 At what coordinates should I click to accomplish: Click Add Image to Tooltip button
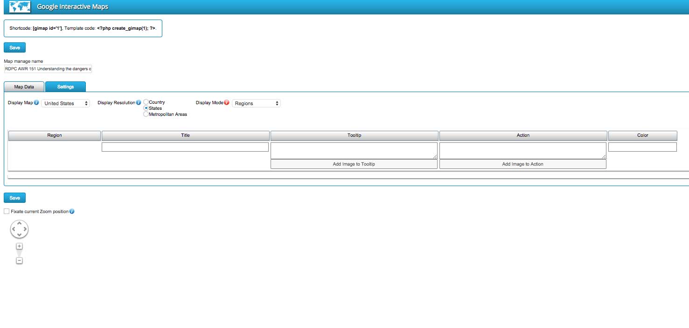[x=354, y=164]
